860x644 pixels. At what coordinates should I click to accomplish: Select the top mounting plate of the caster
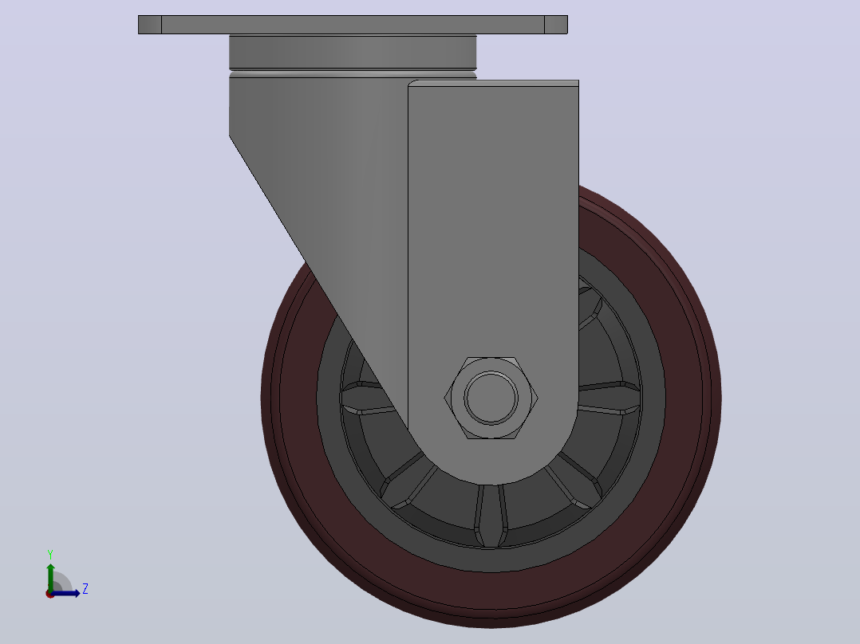[353, 25]
